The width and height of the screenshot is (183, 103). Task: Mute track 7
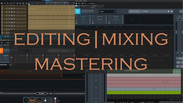[7, 9]
